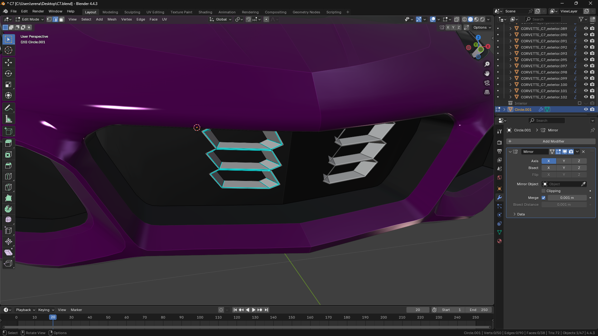Open the Help menu
The image size is (598, 336).
[x=71, y=11]
